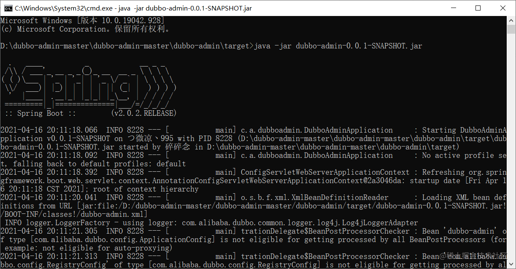516x269 pixels.
Task: Click timestamp '2021-04-16 20:11:21.313'
Action: click(x=49, y=256)
